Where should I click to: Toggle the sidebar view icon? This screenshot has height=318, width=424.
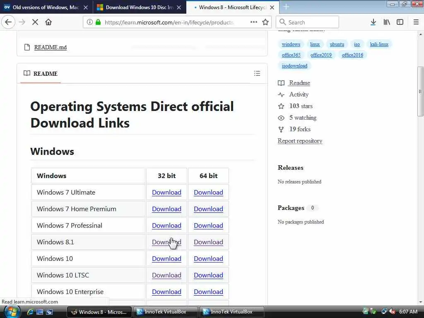(400, 22)
